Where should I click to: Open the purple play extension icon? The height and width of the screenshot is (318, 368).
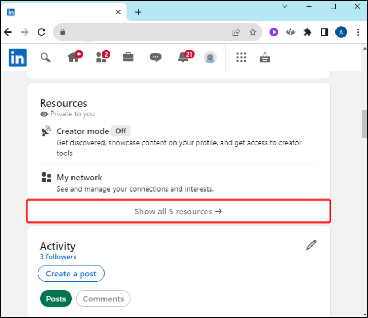pyautogui.click(x=274, y=32)
